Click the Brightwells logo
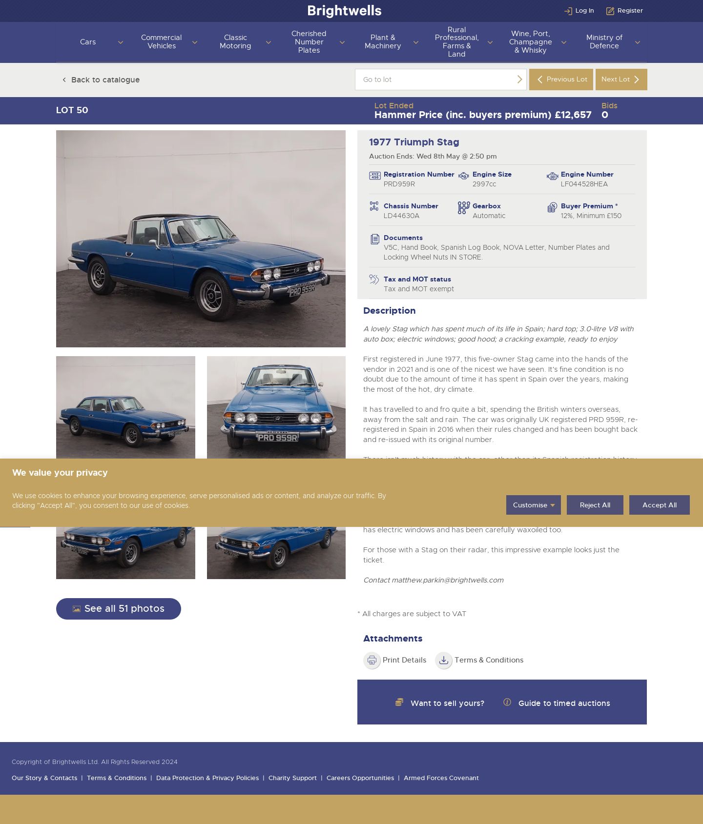The height and width of the screenshot is (824, 703). click(345, 11)
